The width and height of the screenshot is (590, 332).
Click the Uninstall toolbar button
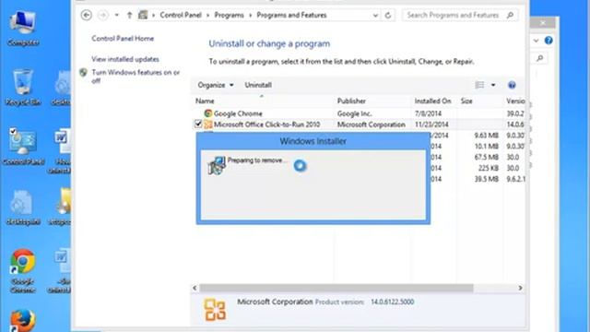pyautogui.click(x=258, y=85)
